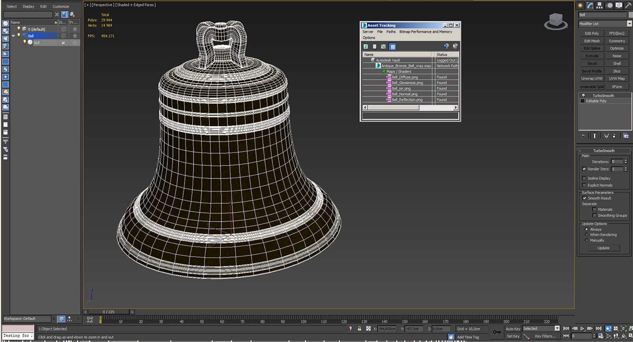The image size is (633, 342).
Task: Collapse the Bell layer in scene explorer
Action: pyautogui.click(x=13, y=36)
